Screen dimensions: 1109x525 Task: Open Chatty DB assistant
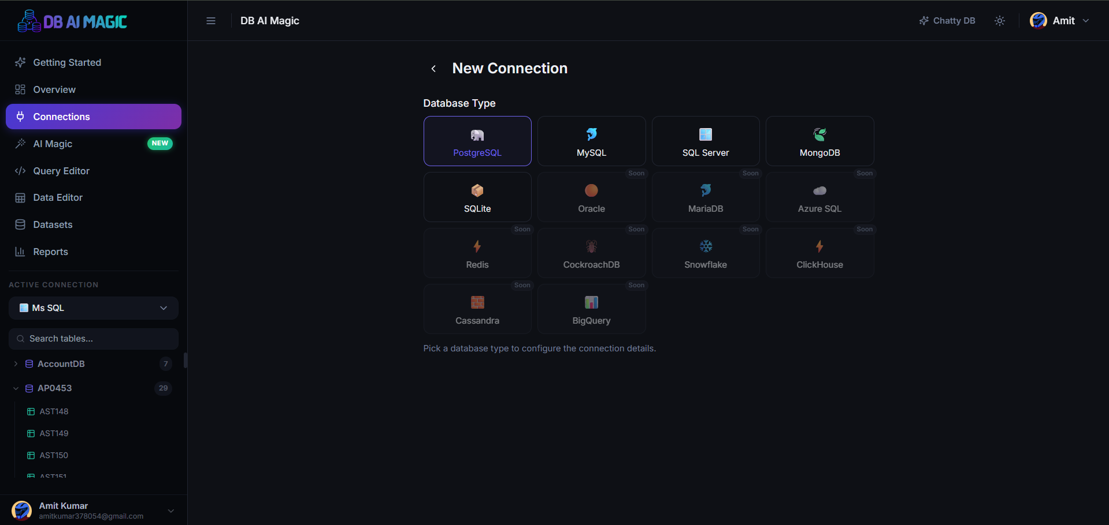pyautogui.click(x=947, y=21)
